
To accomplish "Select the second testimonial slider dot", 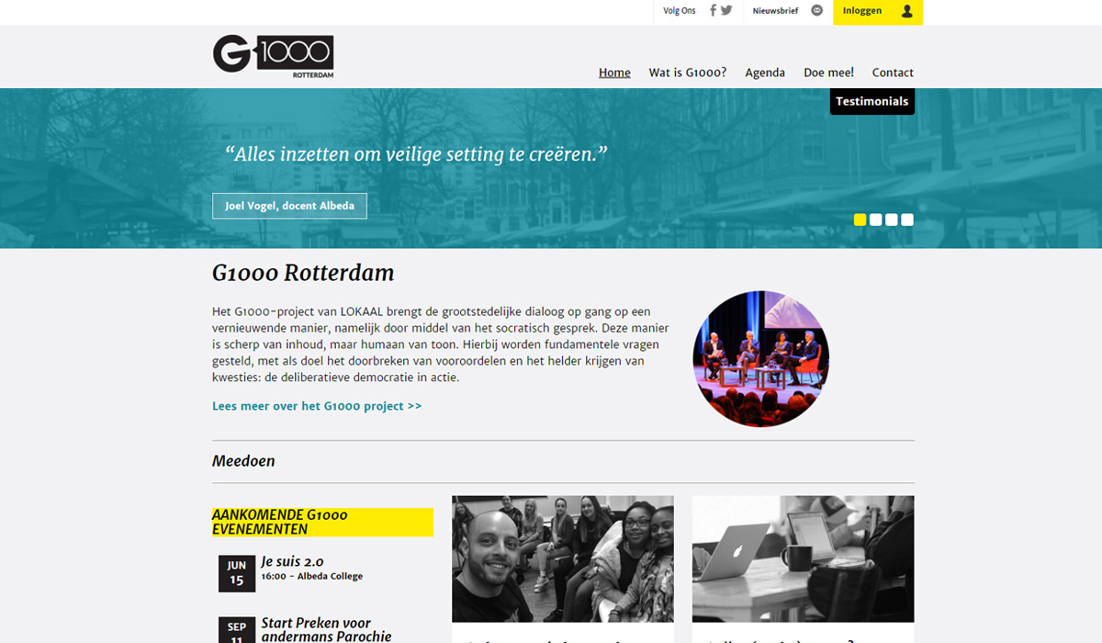I will 876,220.
